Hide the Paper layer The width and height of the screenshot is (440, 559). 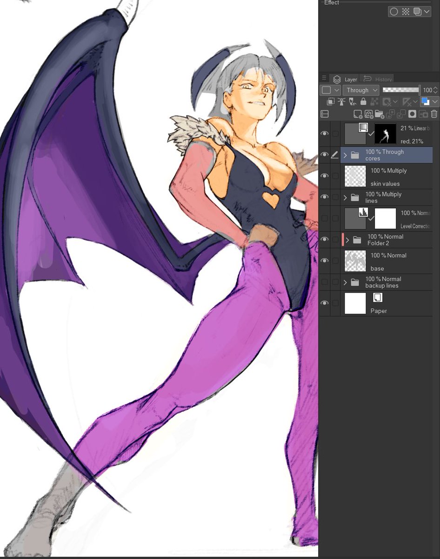pos(325,303)
